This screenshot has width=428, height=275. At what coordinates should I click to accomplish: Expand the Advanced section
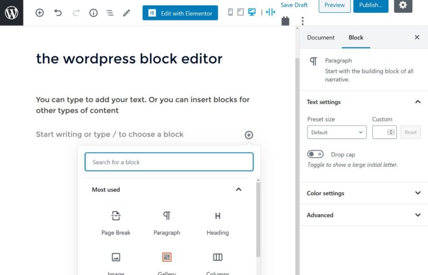(x=363, y=215)
